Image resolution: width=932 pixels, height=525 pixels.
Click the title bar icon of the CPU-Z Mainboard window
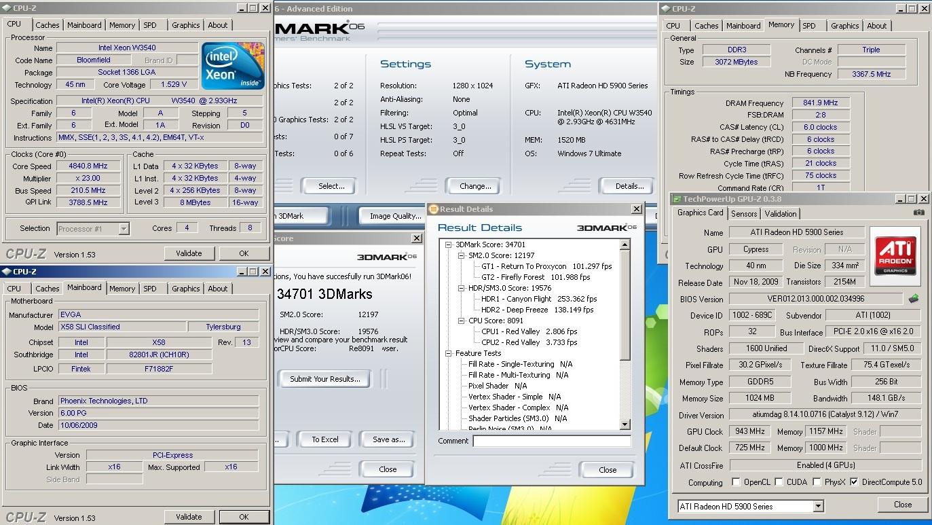point(7,272)
